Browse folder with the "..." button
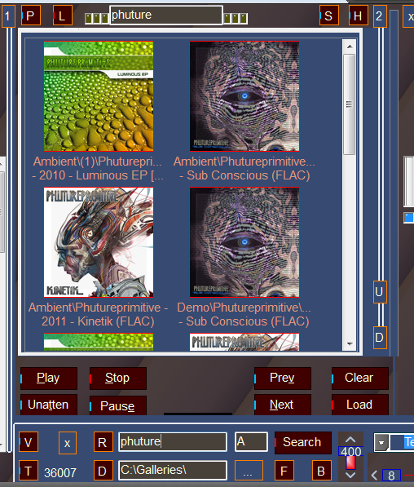The width and height of the screenshot is (414, 487). [x=249, y=470]
